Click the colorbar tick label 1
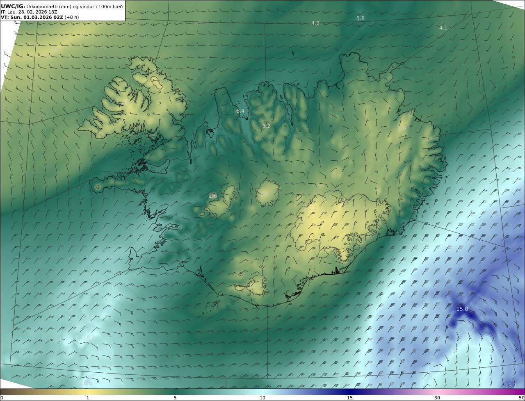The width and height of the screenshot is (525, 401). pyautogui.click(x=88, y=398)
